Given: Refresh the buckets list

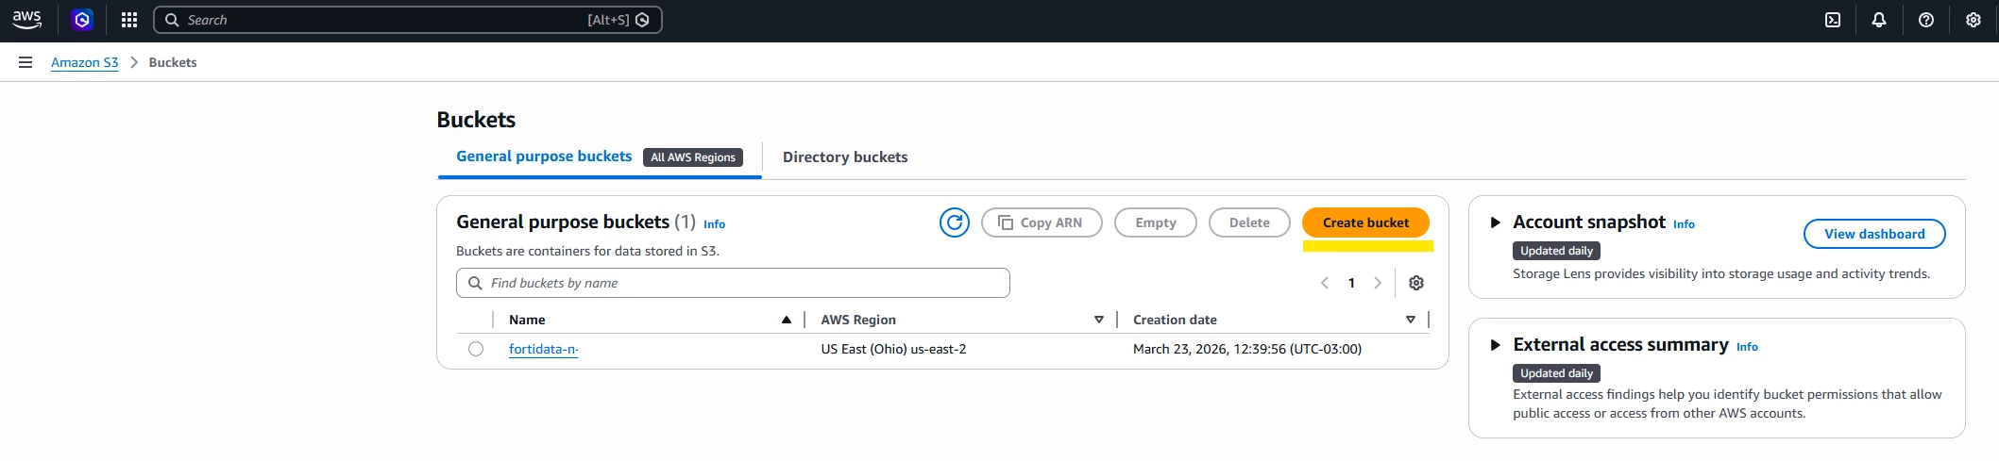Looking at the screenshot, I should click(x=955, y=222).
